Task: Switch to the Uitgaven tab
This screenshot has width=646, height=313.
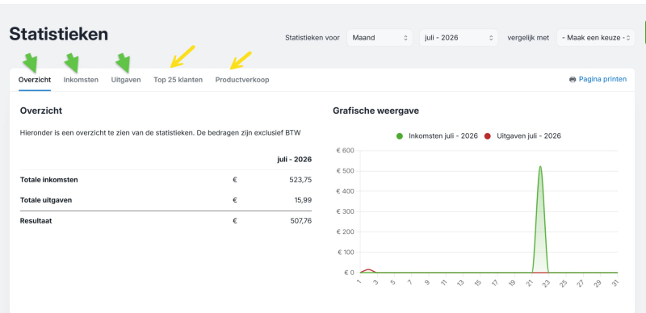Action: pos(126,80)
